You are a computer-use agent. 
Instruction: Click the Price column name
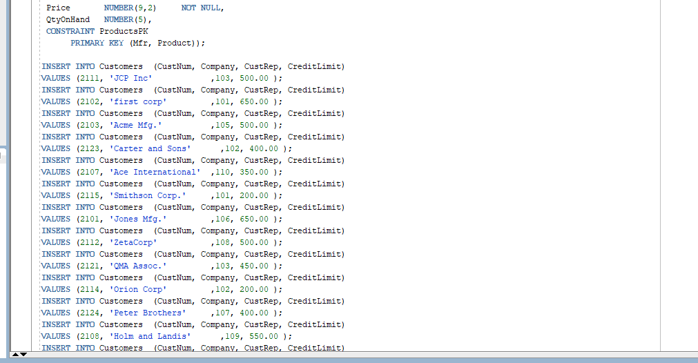point(58,8)
